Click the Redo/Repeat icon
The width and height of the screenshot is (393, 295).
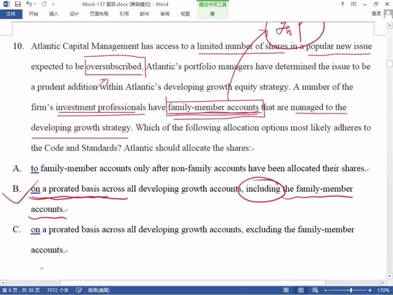point(44,4)
